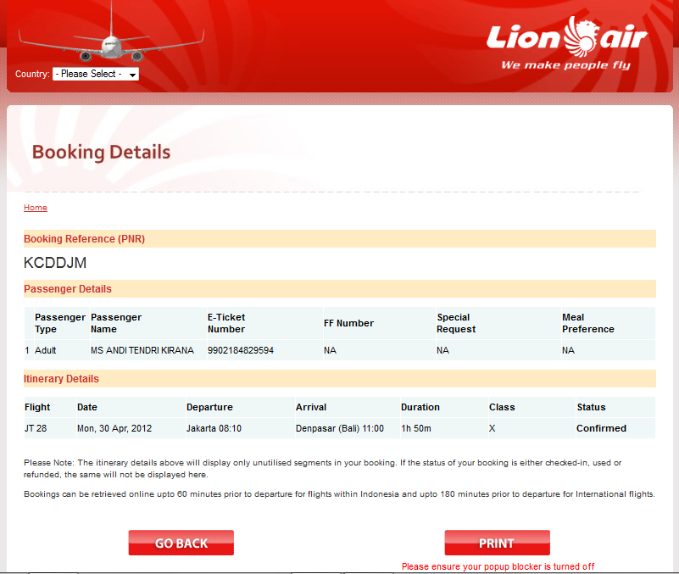Viewport: 679px width, 574px height.
Task: Click the E-Ticket Number column header
Action: [226, 323]
